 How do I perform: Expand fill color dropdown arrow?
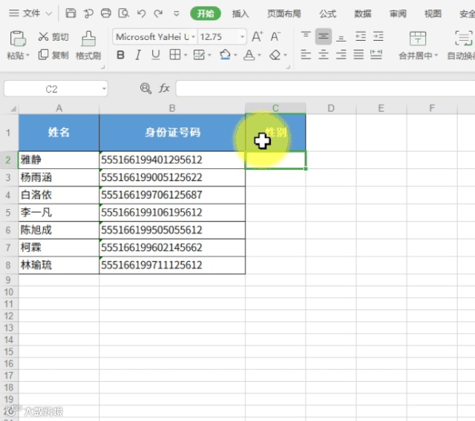click(x=235, y=56)
